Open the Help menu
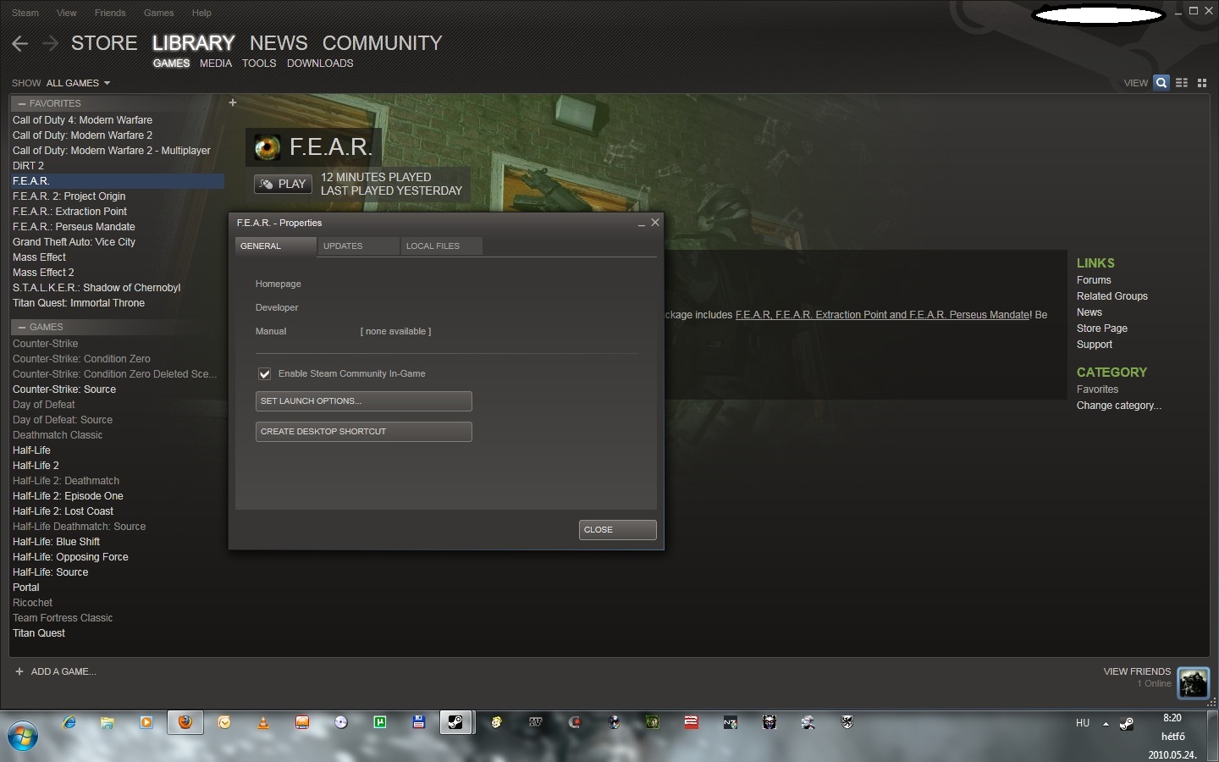1219x762 pixels. (x=201, y=13)
